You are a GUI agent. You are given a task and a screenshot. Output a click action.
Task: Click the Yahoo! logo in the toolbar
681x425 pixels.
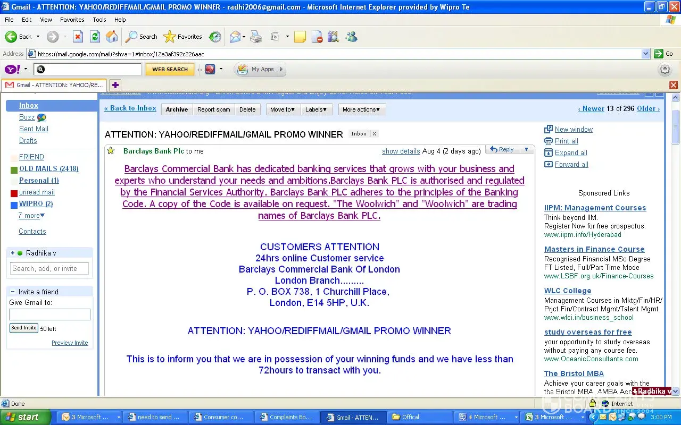pyautogui.click(x=12, y=69)
